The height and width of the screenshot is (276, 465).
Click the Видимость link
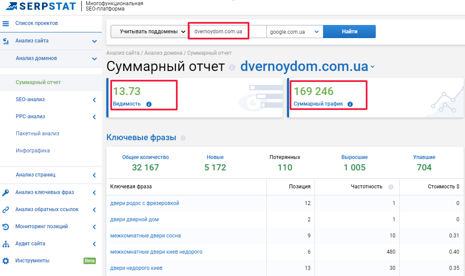tap(126, 104)
